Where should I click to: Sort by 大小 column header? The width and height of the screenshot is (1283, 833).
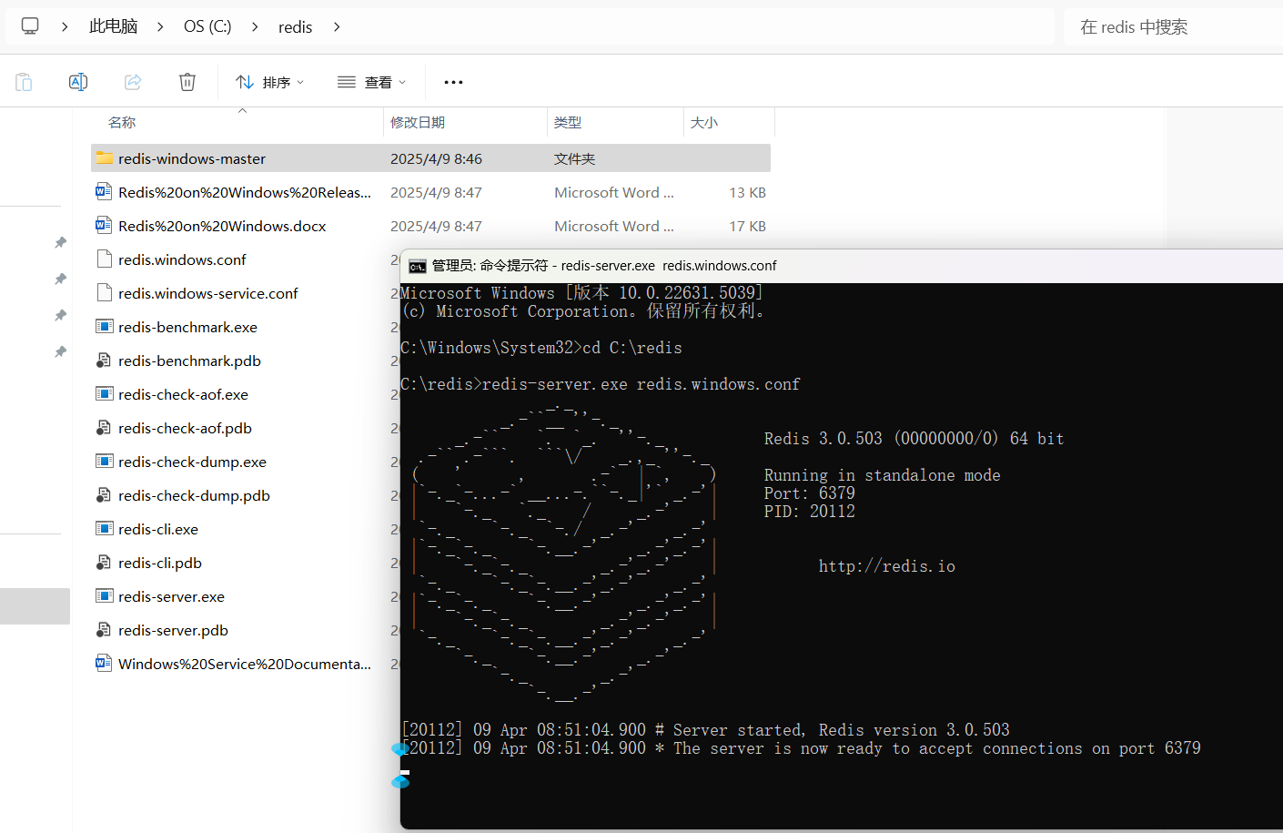click(x=704, y=122)
